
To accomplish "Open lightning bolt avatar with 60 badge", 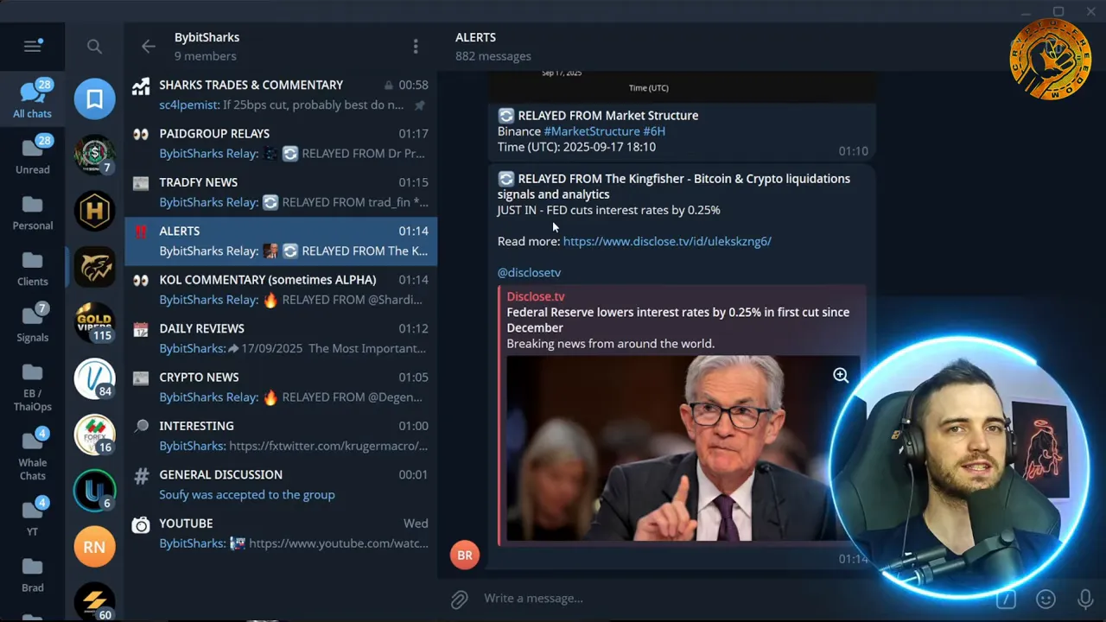I will (x=95, y=602).
